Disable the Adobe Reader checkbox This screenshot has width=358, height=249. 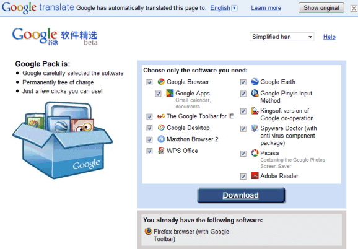(243, 177)
